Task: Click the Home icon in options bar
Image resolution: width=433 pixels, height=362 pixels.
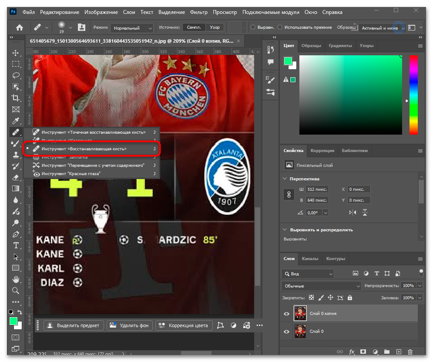Action: tap(19, 27)
